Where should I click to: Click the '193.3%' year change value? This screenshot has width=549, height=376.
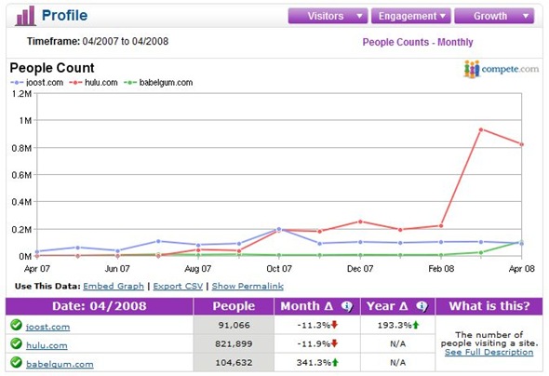tap(395, 325)
